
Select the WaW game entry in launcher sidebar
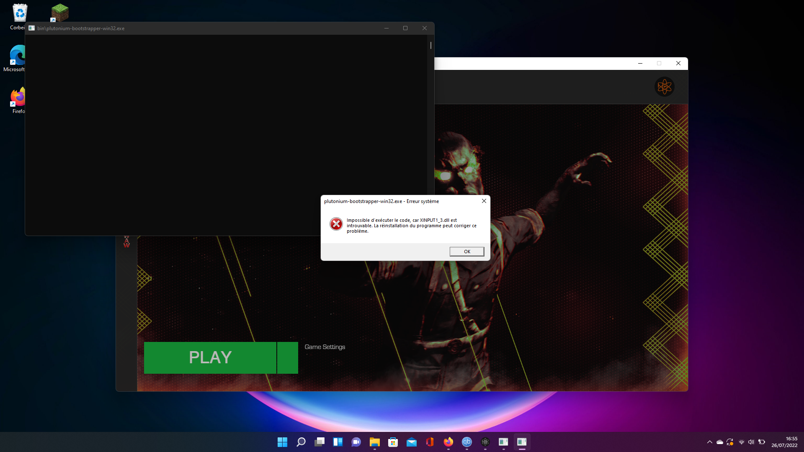tap(126, 241)
